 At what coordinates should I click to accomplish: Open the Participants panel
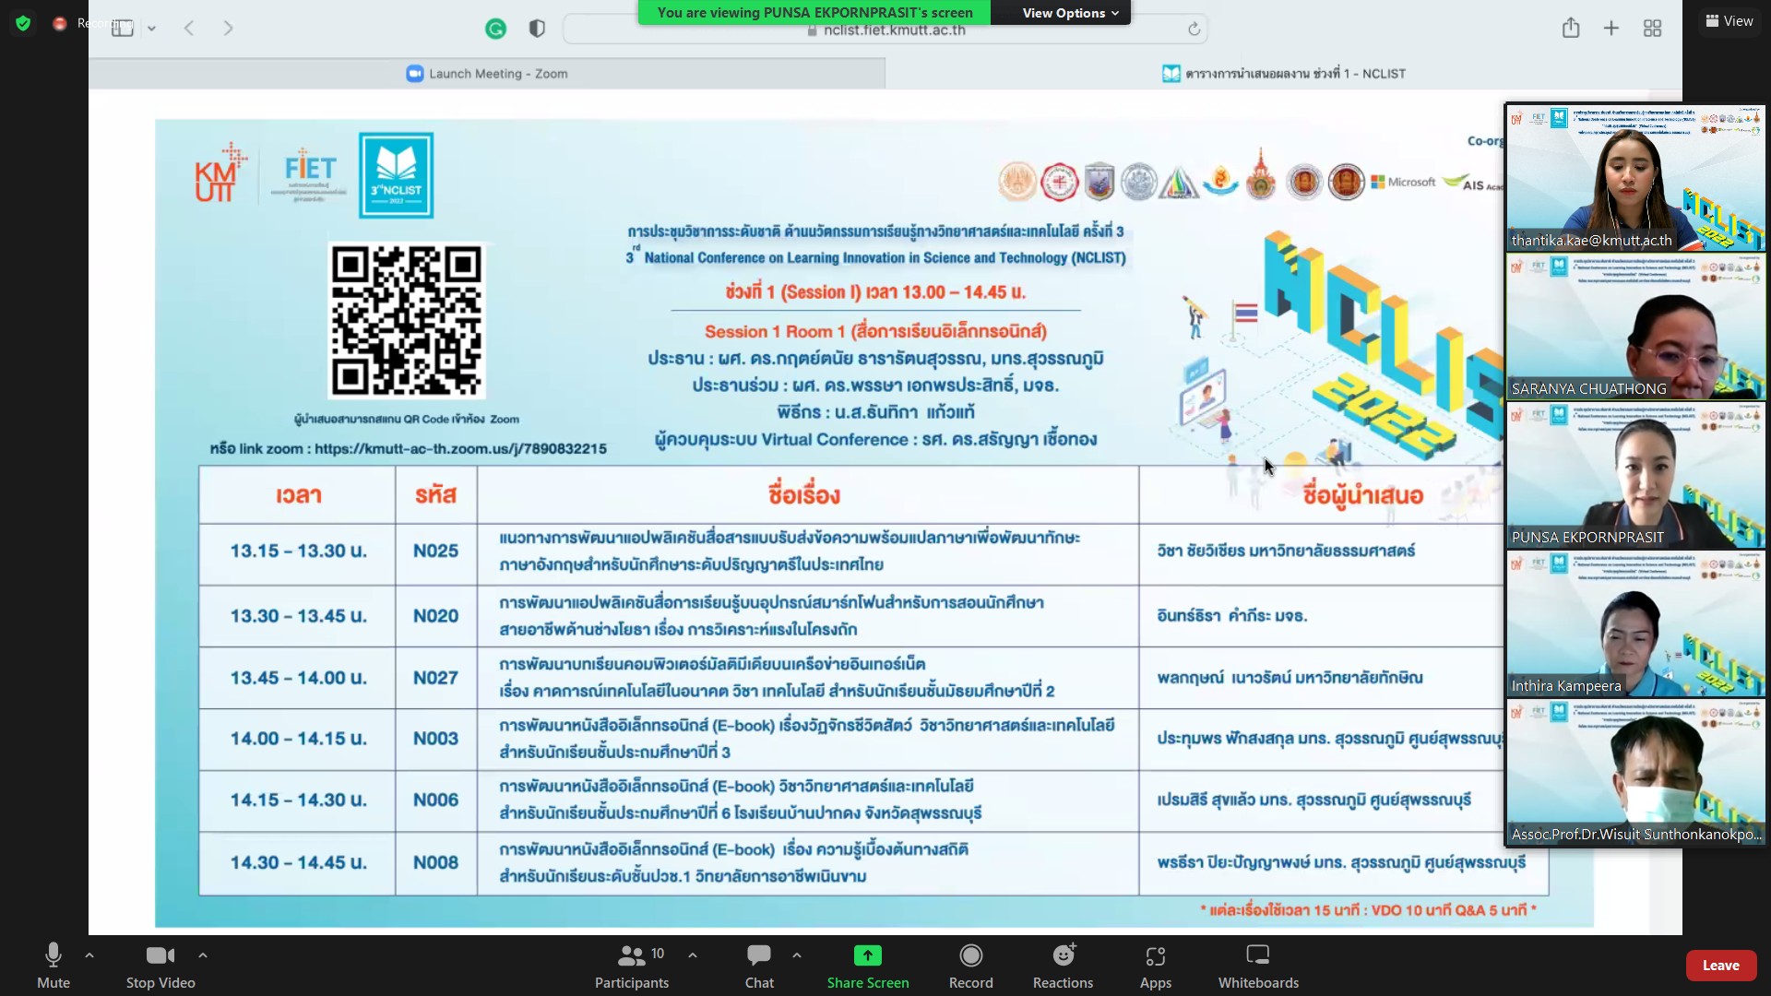[x=632, y=965]
